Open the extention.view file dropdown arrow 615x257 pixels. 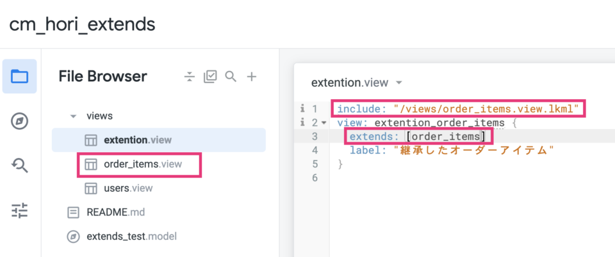399,83
